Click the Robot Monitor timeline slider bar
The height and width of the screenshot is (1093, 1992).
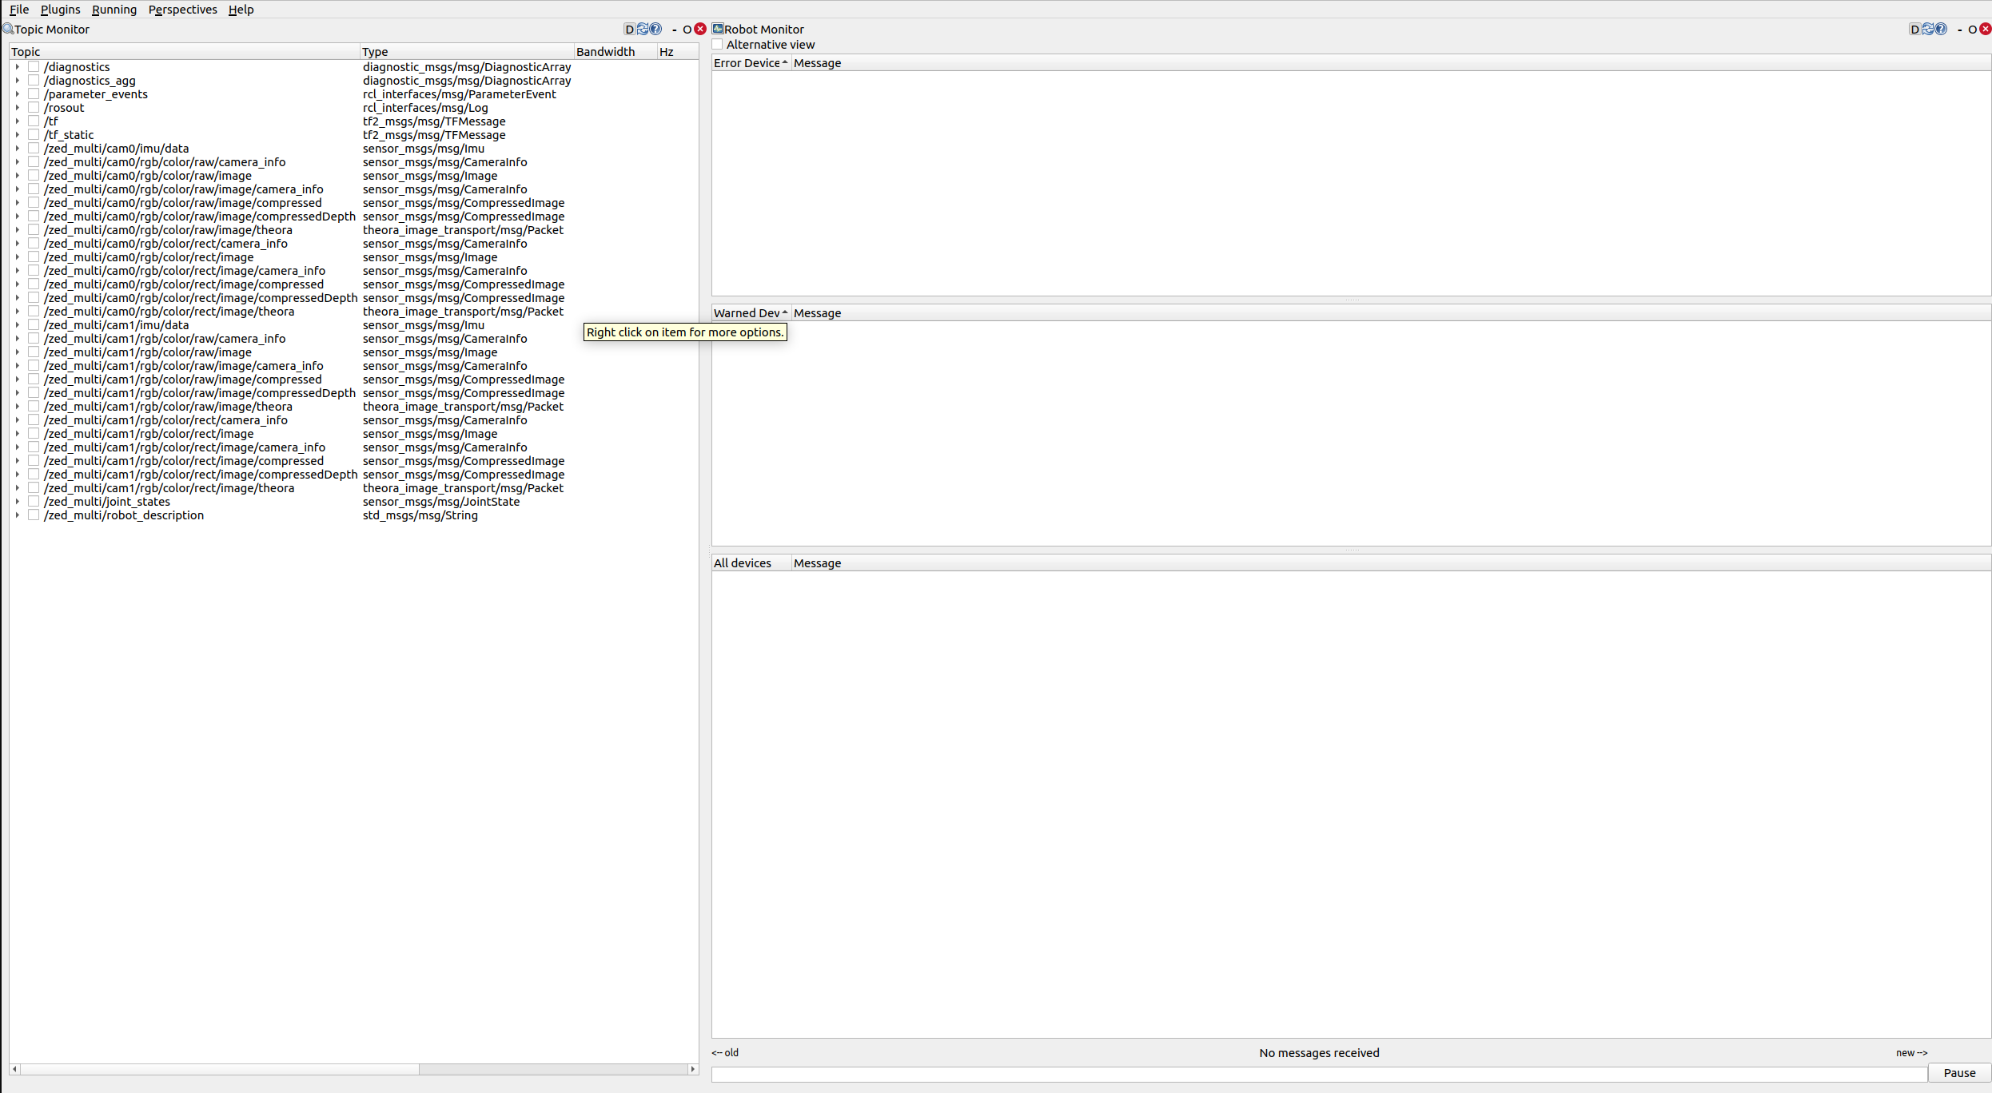1319,1074
